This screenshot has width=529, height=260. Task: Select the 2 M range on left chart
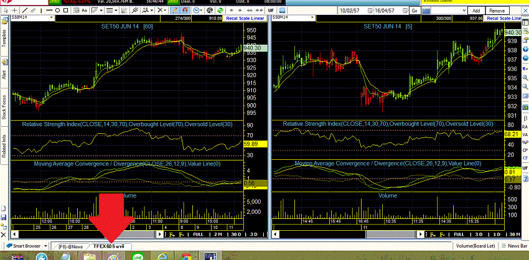click(x=218, y=234)
